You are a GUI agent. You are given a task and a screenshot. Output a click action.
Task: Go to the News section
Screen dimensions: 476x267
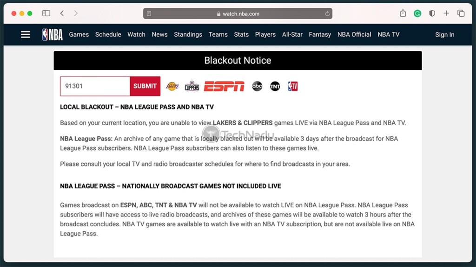tap(160, 34)
